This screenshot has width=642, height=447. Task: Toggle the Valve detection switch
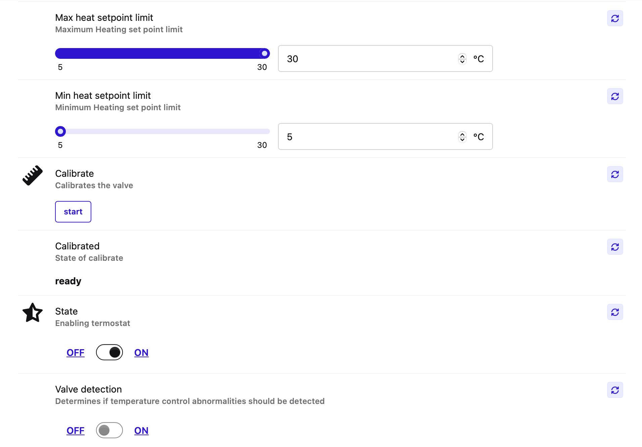(109, 430)
